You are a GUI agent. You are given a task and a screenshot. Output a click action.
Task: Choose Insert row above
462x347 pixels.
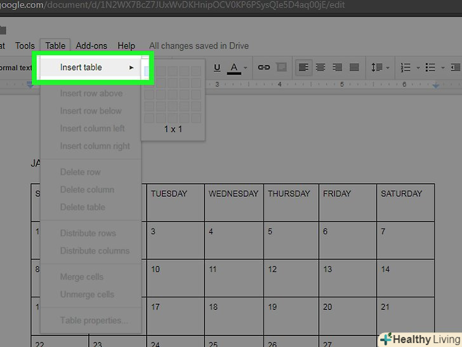[91, 93]
